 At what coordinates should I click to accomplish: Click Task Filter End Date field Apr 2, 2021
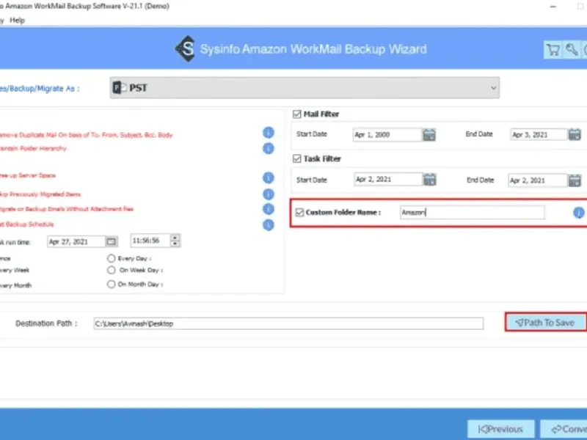coord(538,180)
